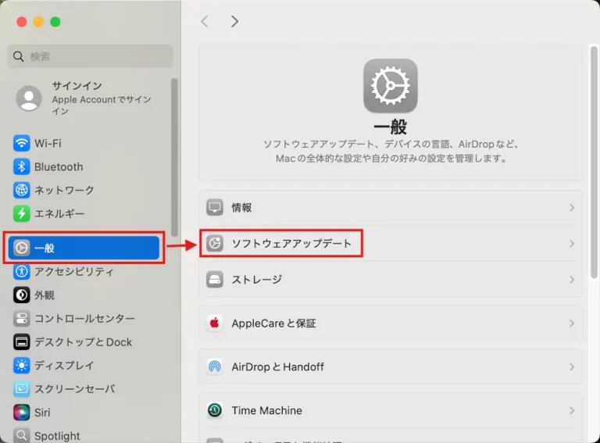Click the AppleCare red apple icon

tap(215, 323)
